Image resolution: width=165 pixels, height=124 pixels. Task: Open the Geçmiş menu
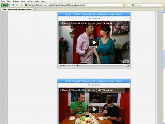(23, 1)
